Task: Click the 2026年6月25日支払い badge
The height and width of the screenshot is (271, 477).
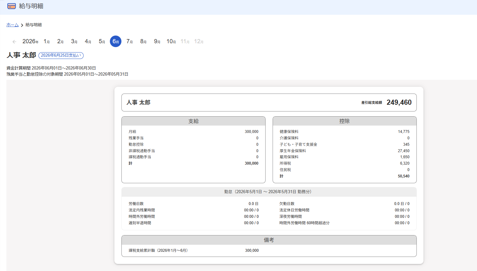Action: pos(61,55)
